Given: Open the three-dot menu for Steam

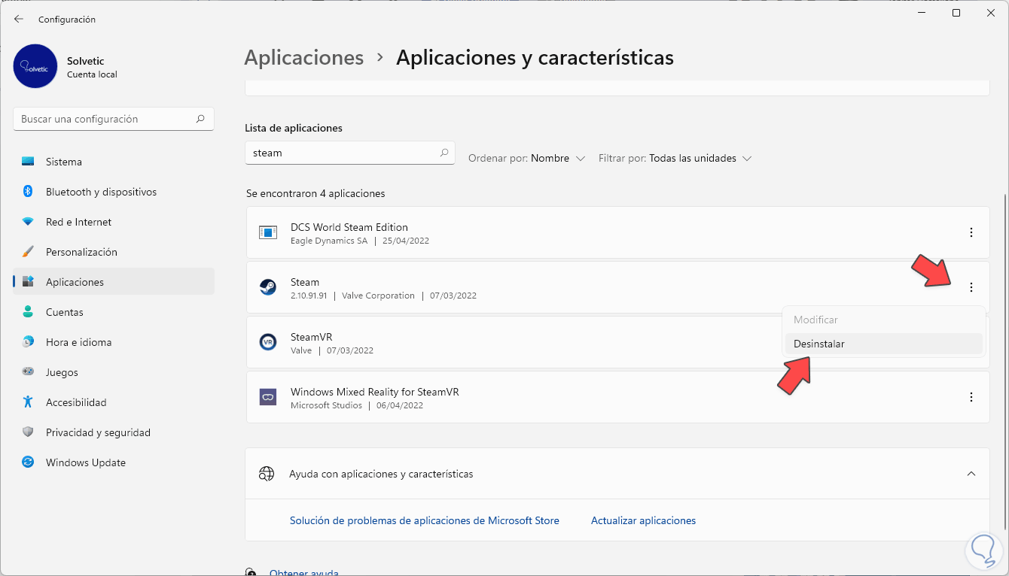Looking at the screenshot, I should pyautogui.click(x=971, y=287).
